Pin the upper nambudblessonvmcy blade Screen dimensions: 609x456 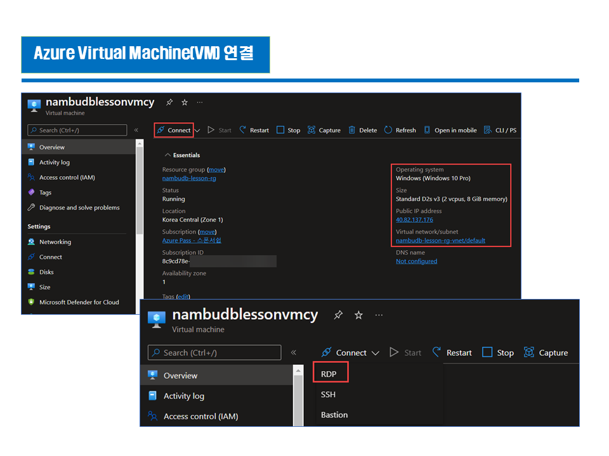169,103
